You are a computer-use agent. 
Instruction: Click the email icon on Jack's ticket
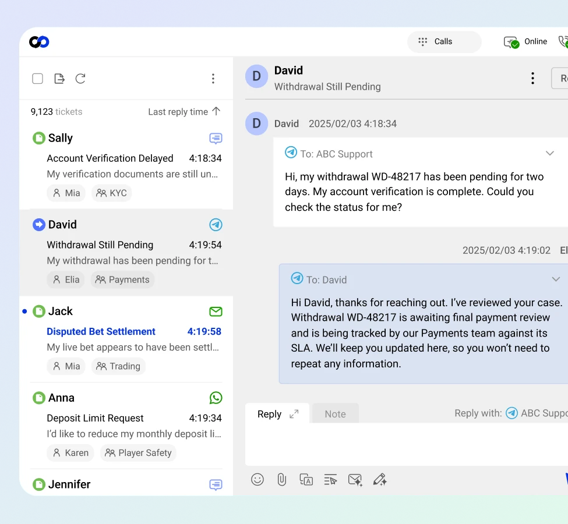tap(216, 311)
